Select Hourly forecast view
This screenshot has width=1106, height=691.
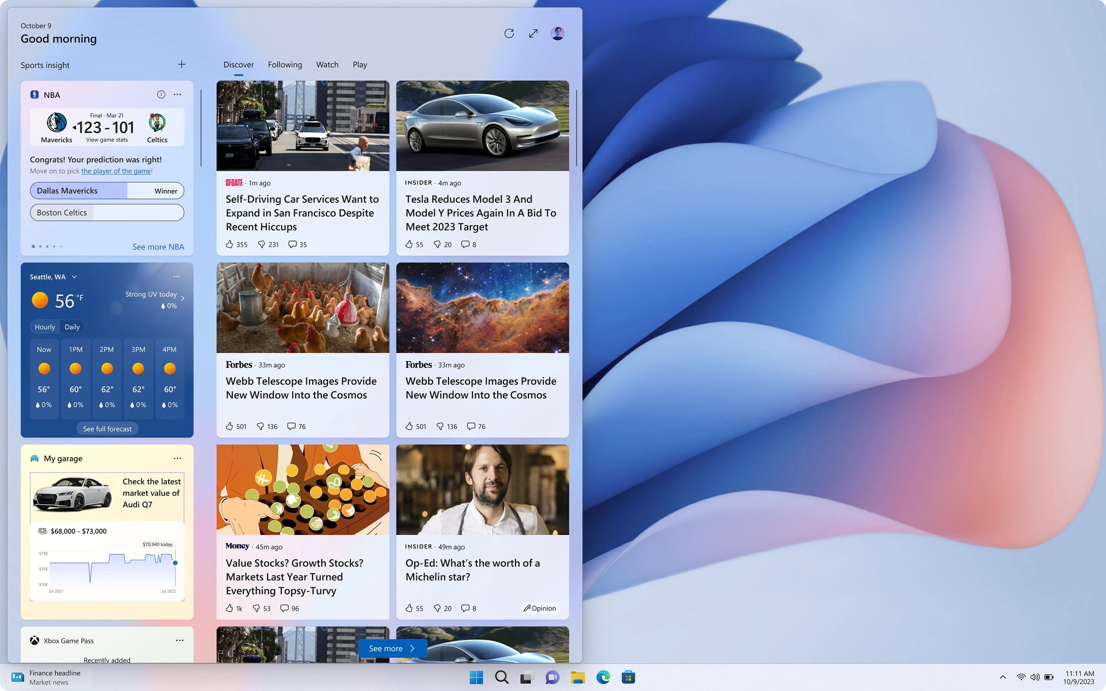pyautogui.click(x=45, y=327)
